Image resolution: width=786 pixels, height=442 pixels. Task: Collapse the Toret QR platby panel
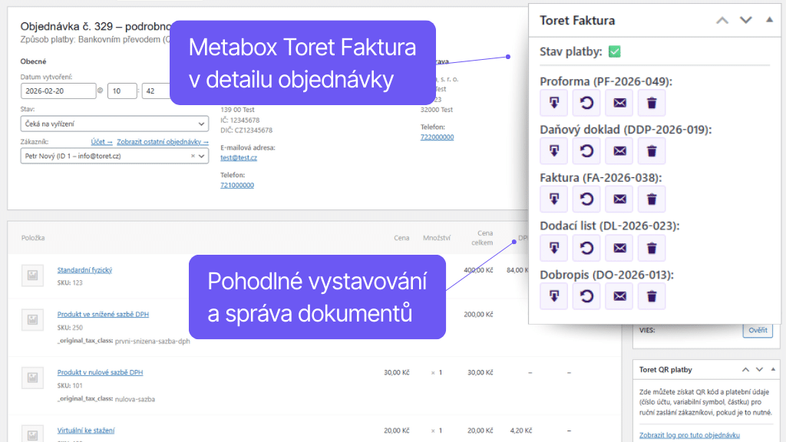(774, 369)
